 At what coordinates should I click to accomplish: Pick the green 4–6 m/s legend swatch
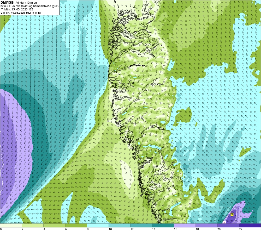pyautogui.click(x=54, y=225)
